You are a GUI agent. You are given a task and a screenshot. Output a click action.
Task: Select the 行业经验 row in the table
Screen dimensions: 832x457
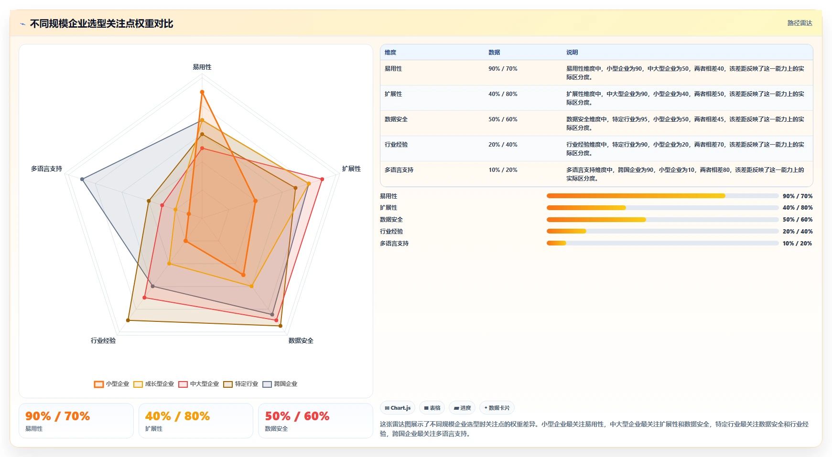pyautogui.click(x=596, y=149)
